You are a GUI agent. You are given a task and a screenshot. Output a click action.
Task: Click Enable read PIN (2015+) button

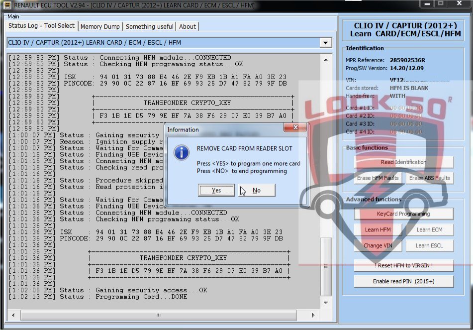(403, 281)
